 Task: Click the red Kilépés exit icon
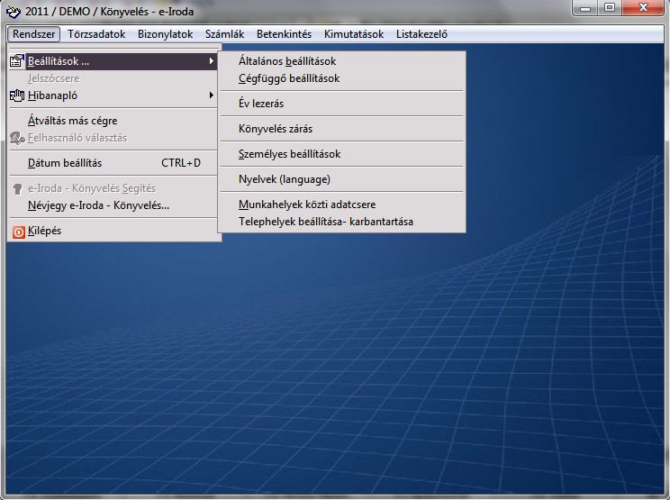coord(17,231)
